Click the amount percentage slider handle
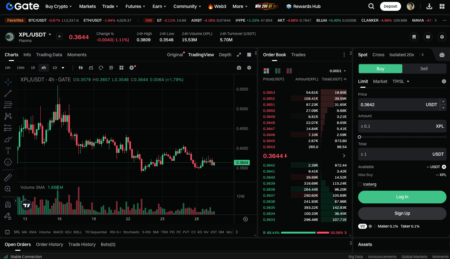The width and height of the screenshot is (450, 259). (359, 137)
